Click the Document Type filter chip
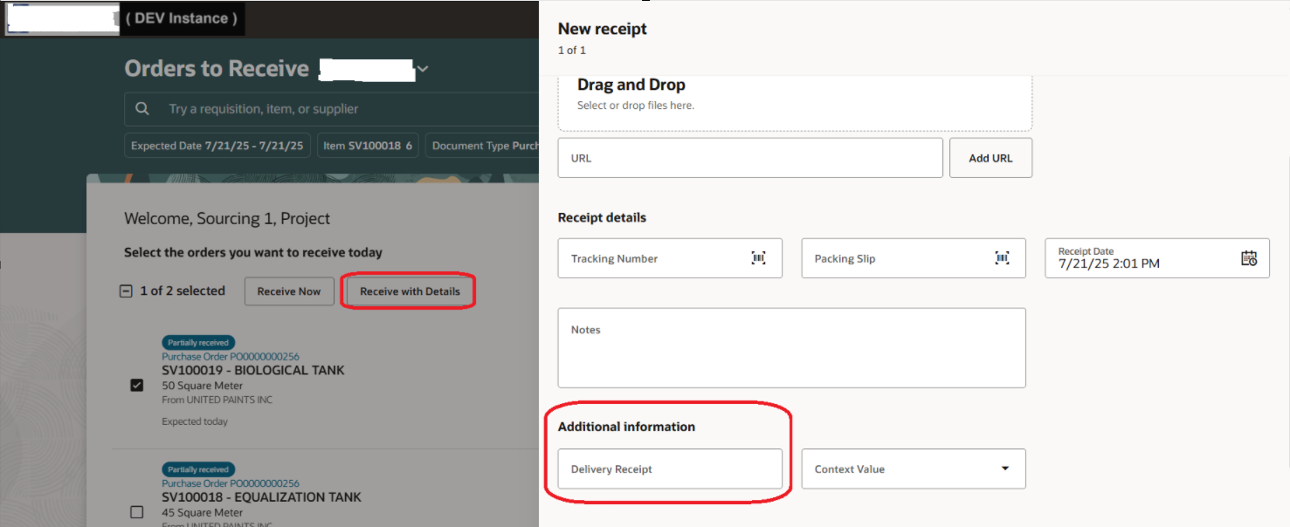Viewport: 1290px width, 527px height. (483, 146)
